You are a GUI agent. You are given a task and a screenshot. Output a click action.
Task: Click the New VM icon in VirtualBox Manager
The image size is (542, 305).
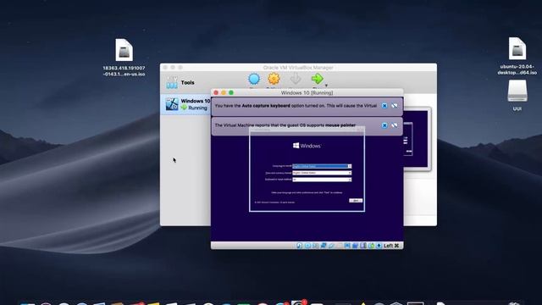254,79
